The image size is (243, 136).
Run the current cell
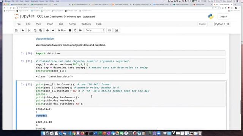[62, 30]
